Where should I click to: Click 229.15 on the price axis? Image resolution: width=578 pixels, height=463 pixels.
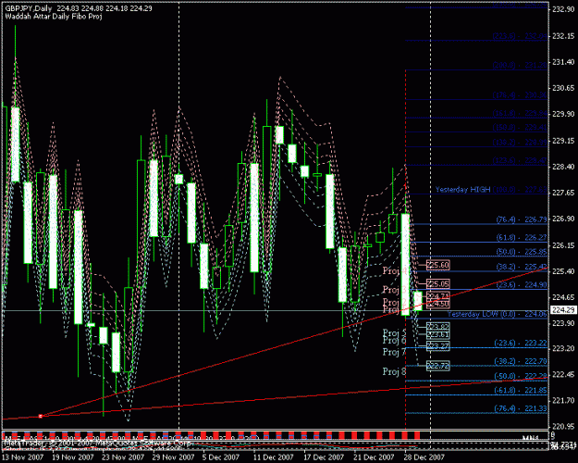tap(563, 141)
